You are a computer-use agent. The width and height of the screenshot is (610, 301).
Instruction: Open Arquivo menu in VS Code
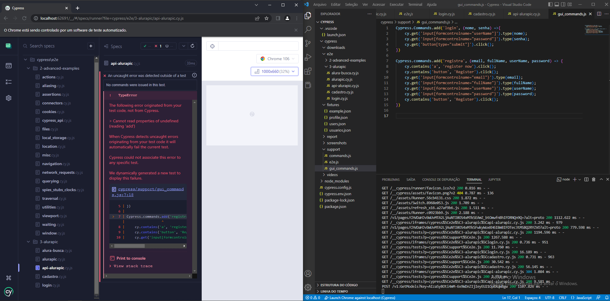pos(320,4)
